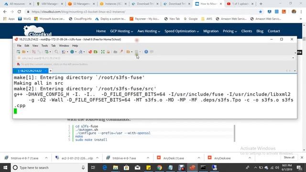The height and width of the screenshot is (172, 306).
Task: Add a new Xshell session tab
Action: (x=51, y=71)
